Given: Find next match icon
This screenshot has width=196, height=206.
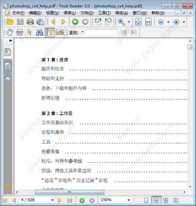Looking at the screenshot, I should (x=134, y=32).
